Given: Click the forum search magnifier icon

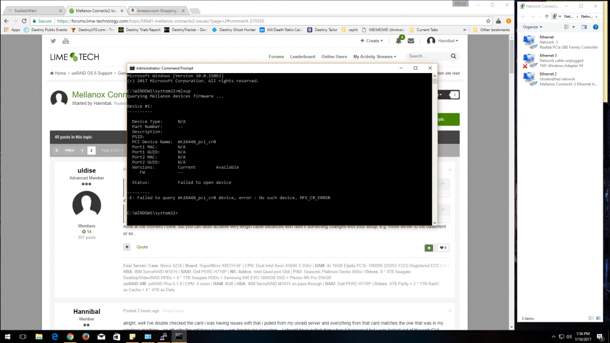Looking at the screenshot, I should 453,56.
